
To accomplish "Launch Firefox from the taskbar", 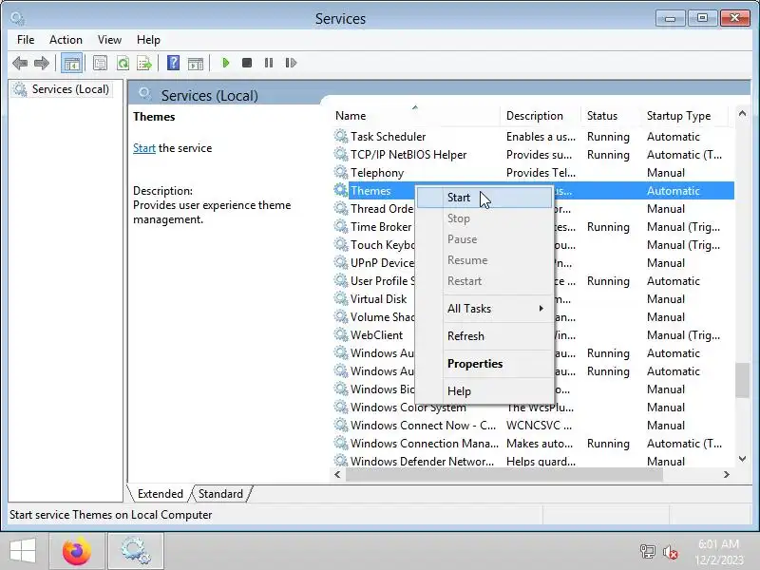I will tap(77, 551).
